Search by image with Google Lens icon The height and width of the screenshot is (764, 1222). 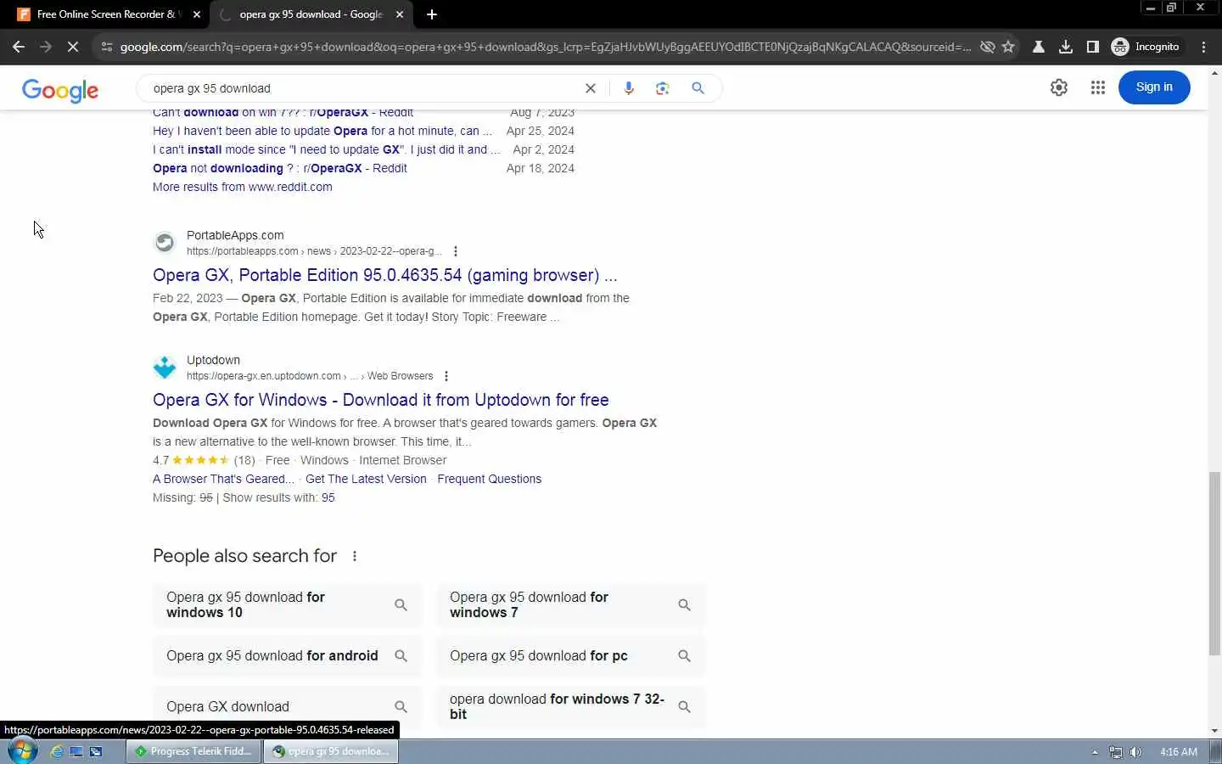coord(663,88)
